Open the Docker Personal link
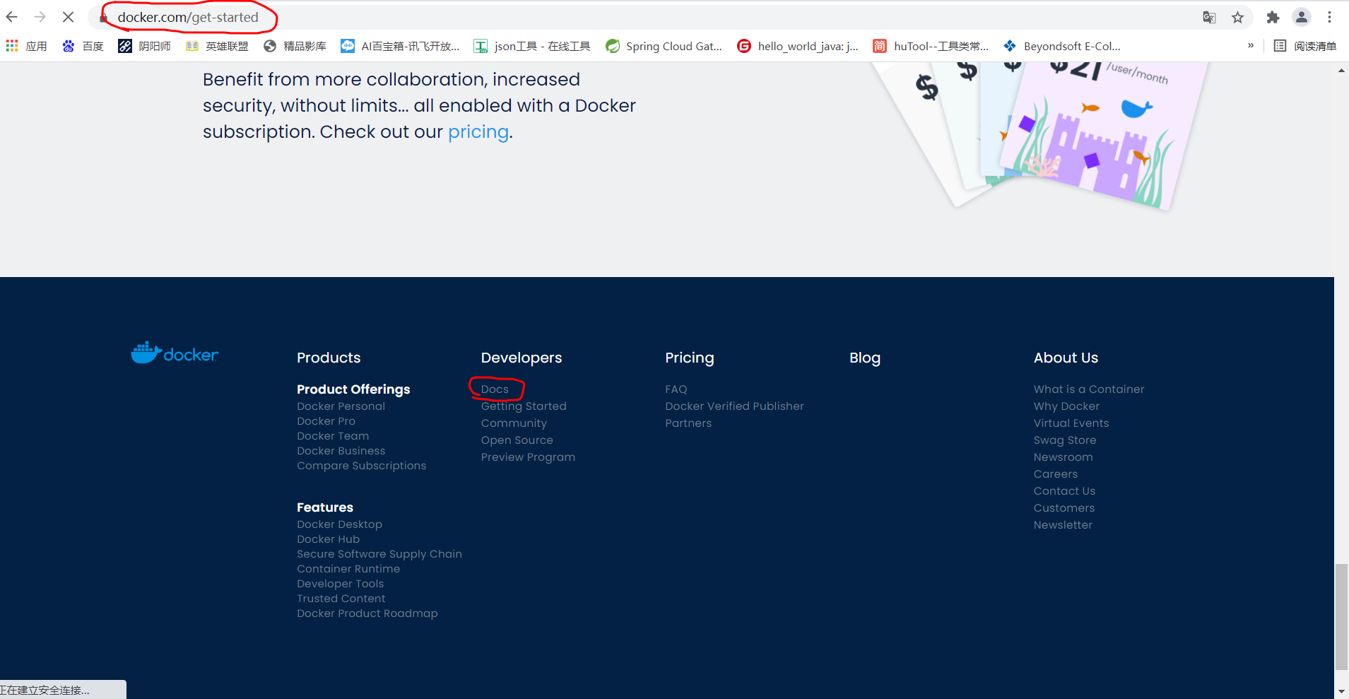1349x699 pixels. [x=341, y=406]
